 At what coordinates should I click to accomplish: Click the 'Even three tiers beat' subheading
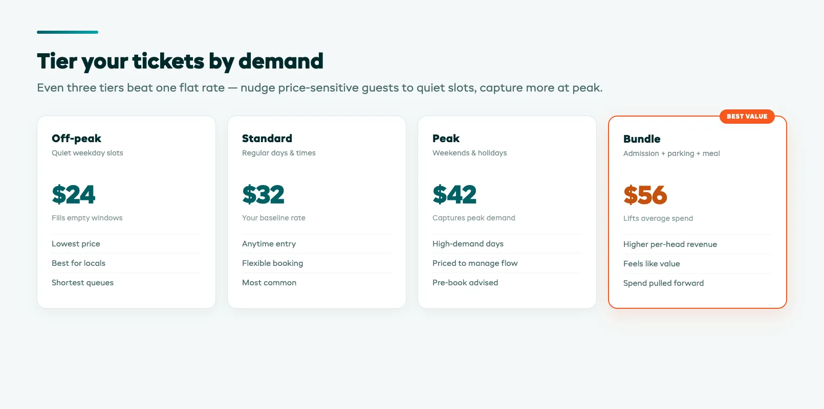(x=320, y=88)
